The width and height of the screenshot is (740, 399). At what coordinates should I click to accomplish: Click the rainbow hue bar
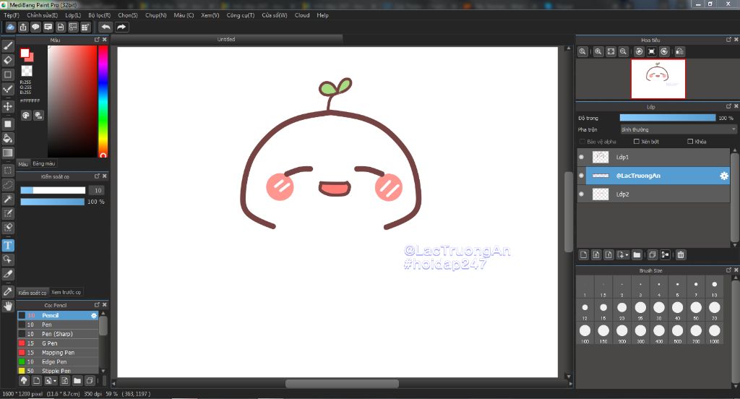(103, 101)
